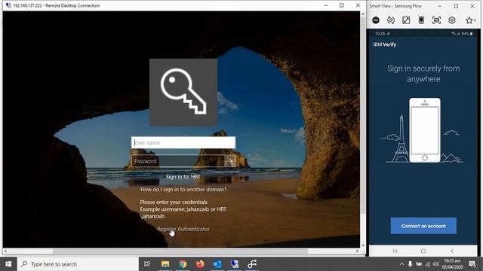This screenshot has height=271, width=483.
Task: Show hidden system tray icons
Action: [x=401, y=264]
